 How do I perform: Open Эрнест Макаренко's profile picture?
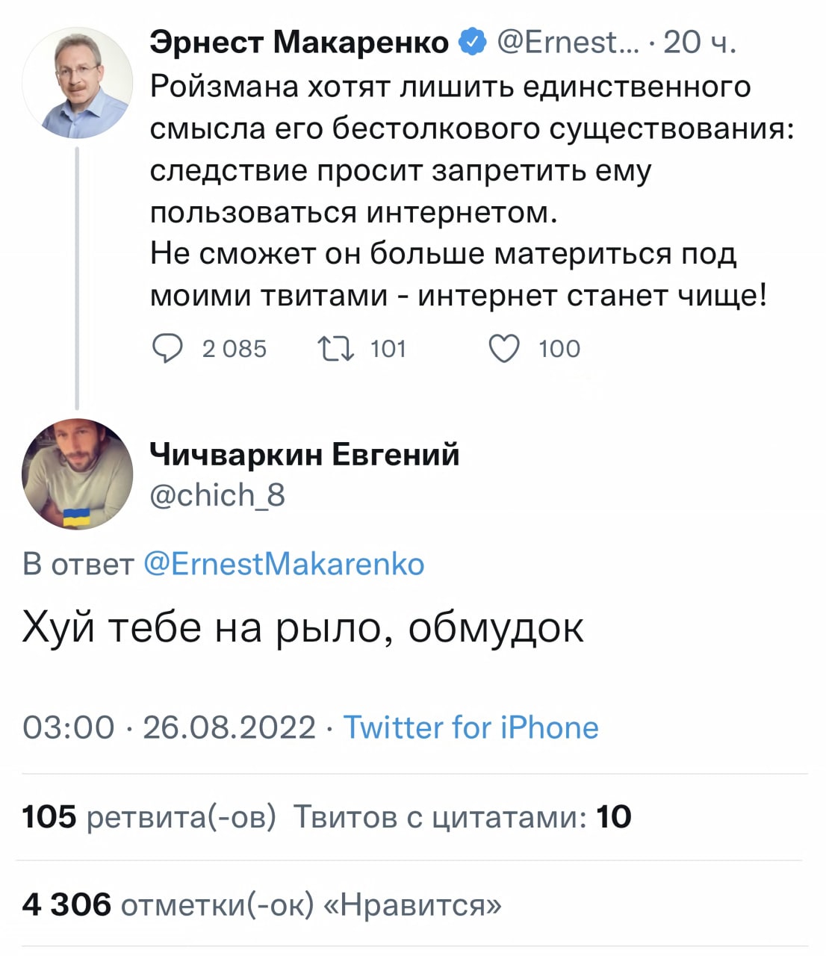pos(78,83)
